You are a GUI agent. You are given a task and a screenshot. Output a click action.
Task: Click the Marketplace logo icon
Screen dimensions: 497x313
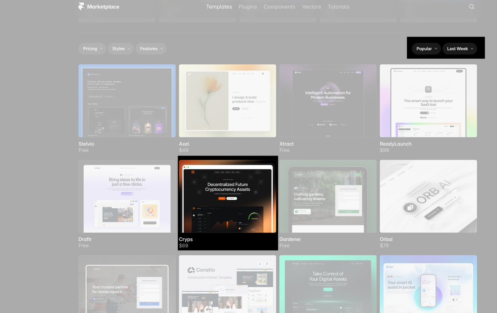pos(81,6)
